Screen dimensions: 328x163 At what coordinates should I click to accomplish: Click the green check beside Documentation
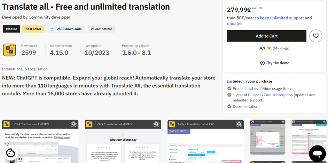229,107
